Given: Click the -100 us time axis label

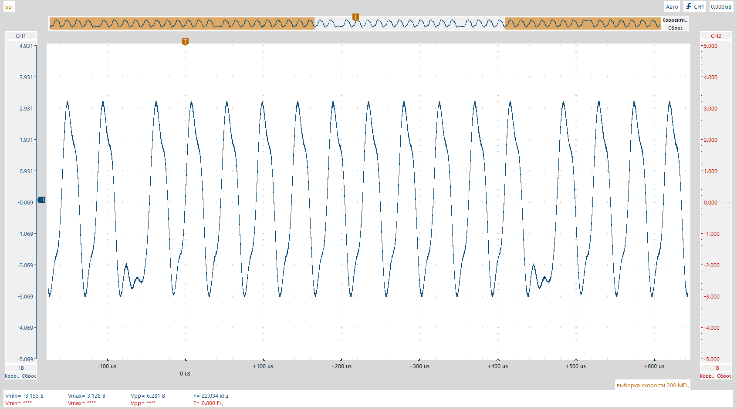Looking at the screenshot, I should pyautogui.click(x=107, y=366).
